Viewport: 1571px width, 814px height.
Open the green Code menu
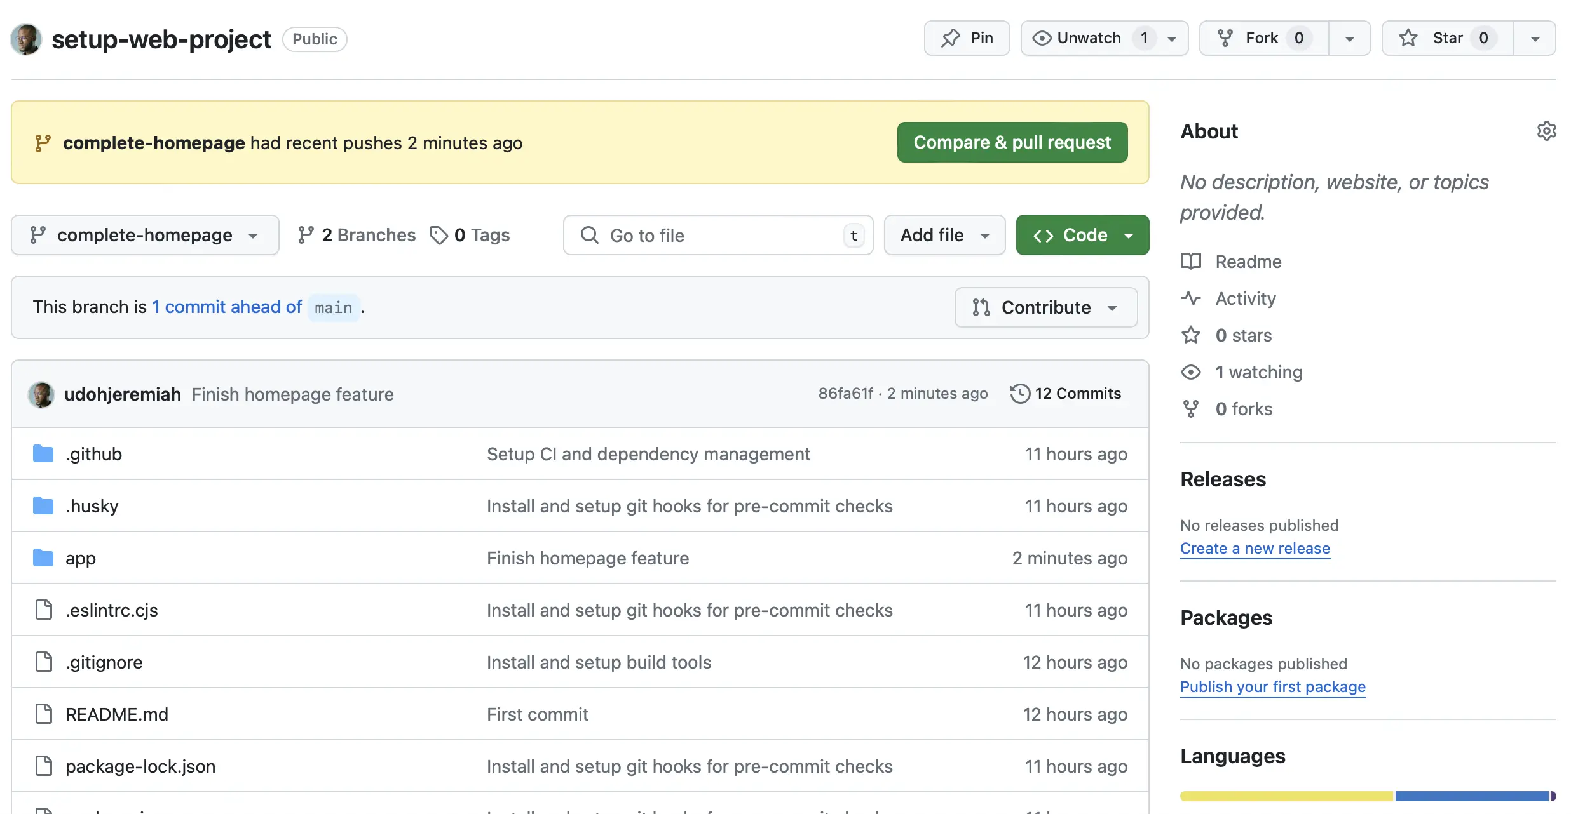click(x=1082, y=235)
